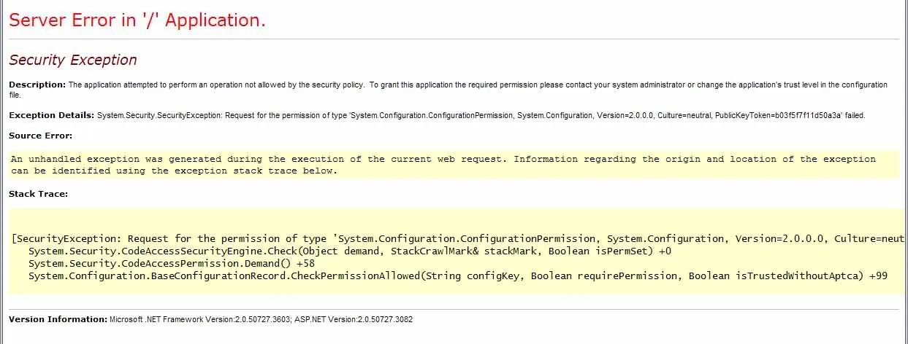Click the Version Information label
908x344 pixels.
click(x=57, y=319)
